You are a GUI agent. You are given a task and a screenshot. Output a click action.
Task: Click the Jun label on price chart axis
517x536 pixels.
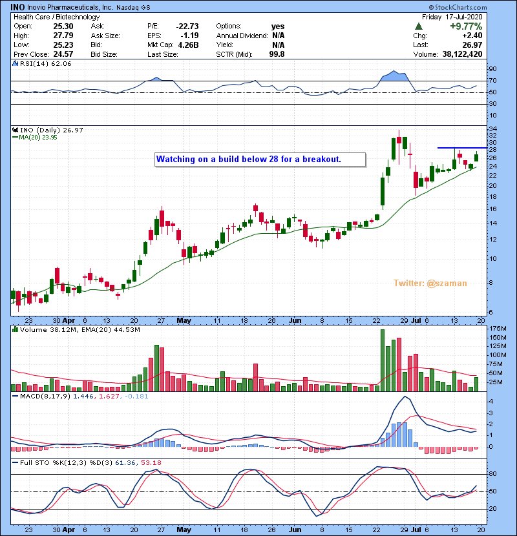click(x=295, y=321)
